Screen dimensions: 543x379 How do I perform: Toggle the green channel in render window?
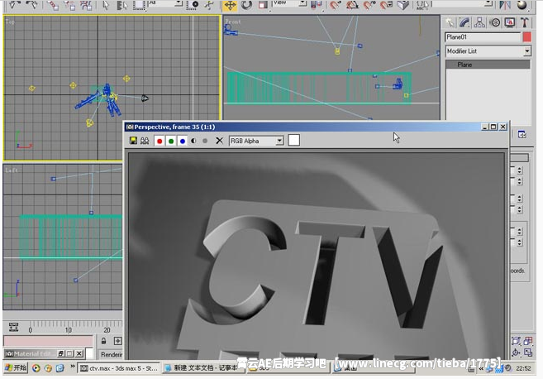click(171, 141)
